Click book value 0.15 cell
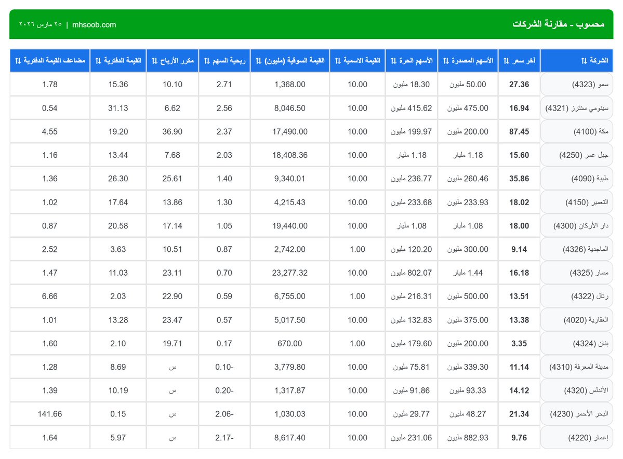This screenshot has height=459, width=623. 118,414
